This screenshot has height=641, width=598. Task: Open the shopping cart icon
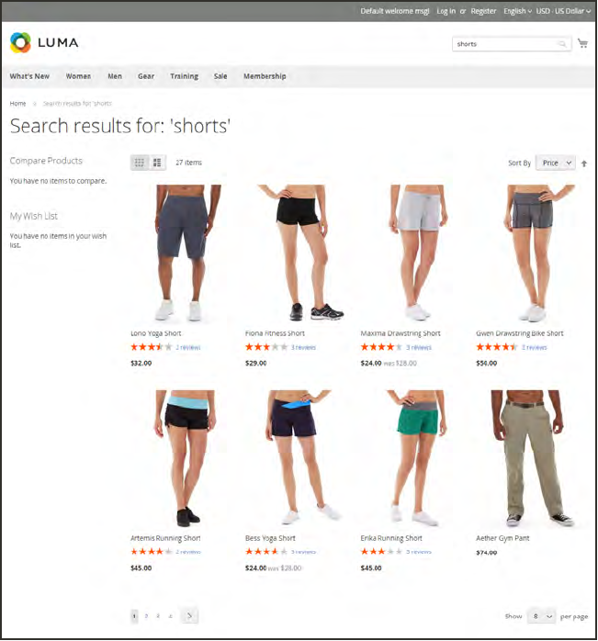pos(582,43)
